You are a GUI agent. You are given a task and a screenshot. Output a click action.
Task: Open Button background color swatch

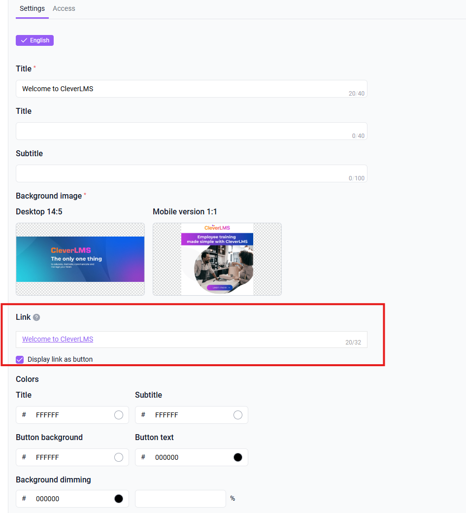click(119, 457)
